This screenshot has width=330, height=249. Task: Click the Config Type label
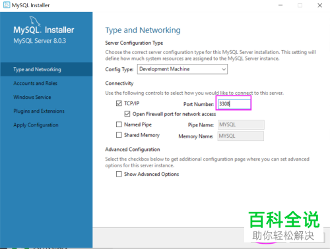click(119, 69)
